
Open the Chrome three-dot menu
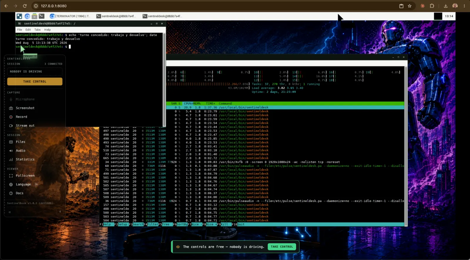[x=464, y=6]
